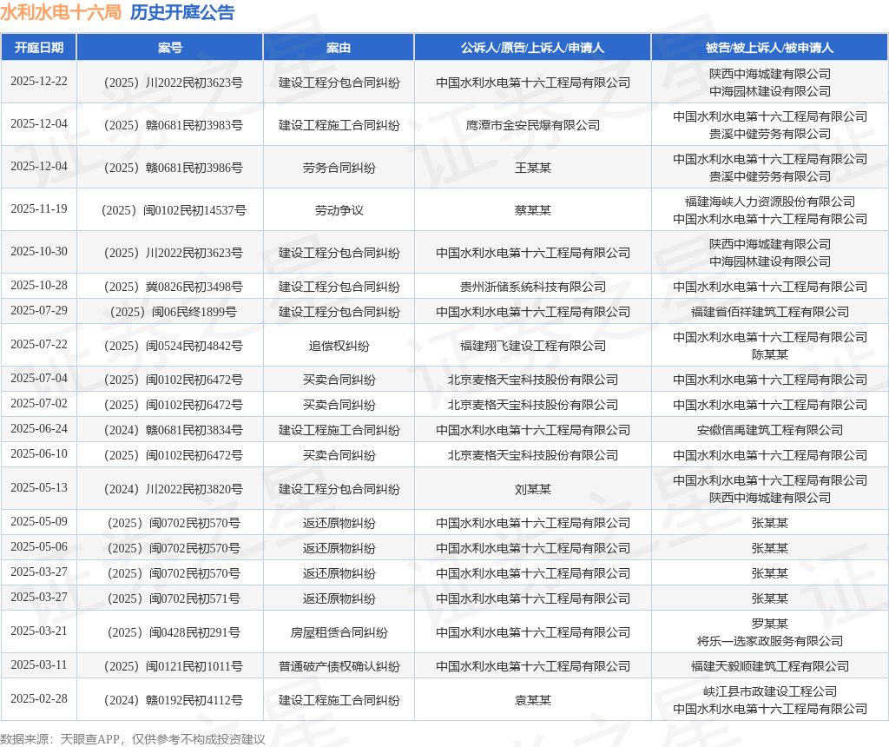Viewport: 889px width, 747px height.
Task: Select case number 赣0681民初3834号
Action: (174, 430)
